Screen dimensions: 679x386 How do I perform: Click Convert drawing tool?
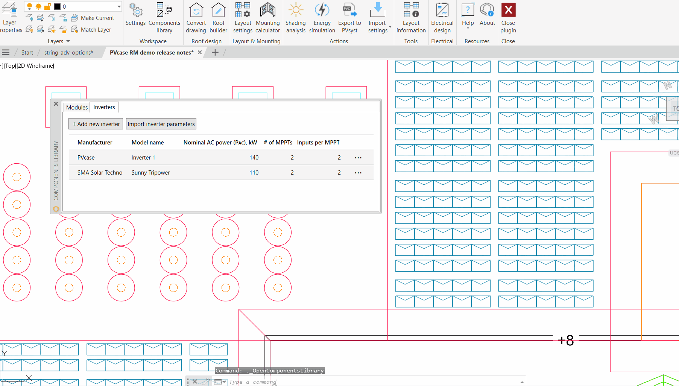point(196,18)
